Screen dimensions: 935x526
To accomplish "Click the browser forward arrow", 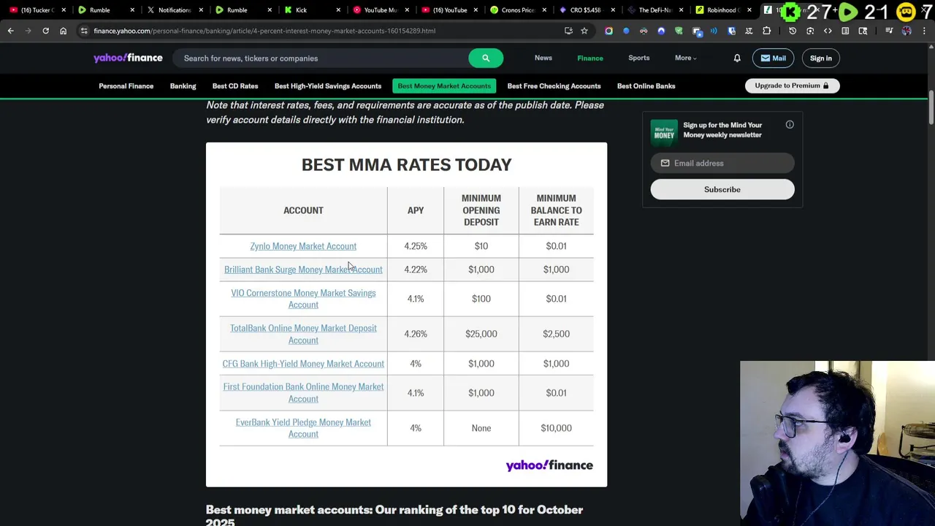I will click(28, 31).
